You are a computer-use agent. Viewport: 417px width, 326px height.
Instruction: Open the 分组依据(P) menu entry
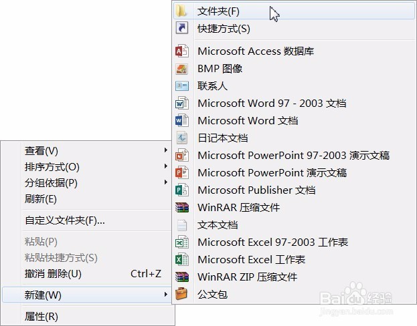pyautogui.click(x=87, y=182)
